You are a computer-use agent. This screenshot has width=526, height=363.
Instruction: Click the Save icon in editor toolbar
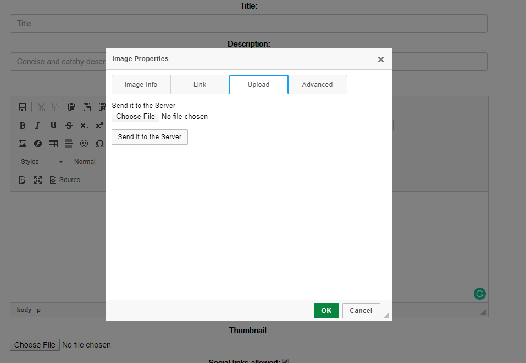click(23, 107)
